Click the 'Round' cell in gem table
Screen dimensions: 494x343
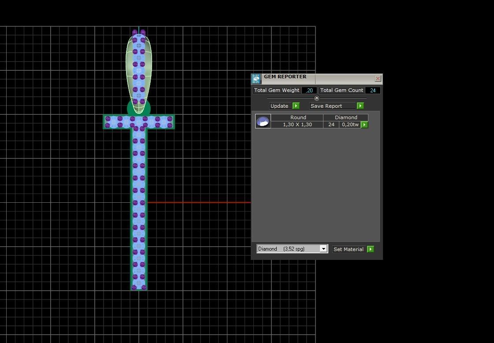297,117
